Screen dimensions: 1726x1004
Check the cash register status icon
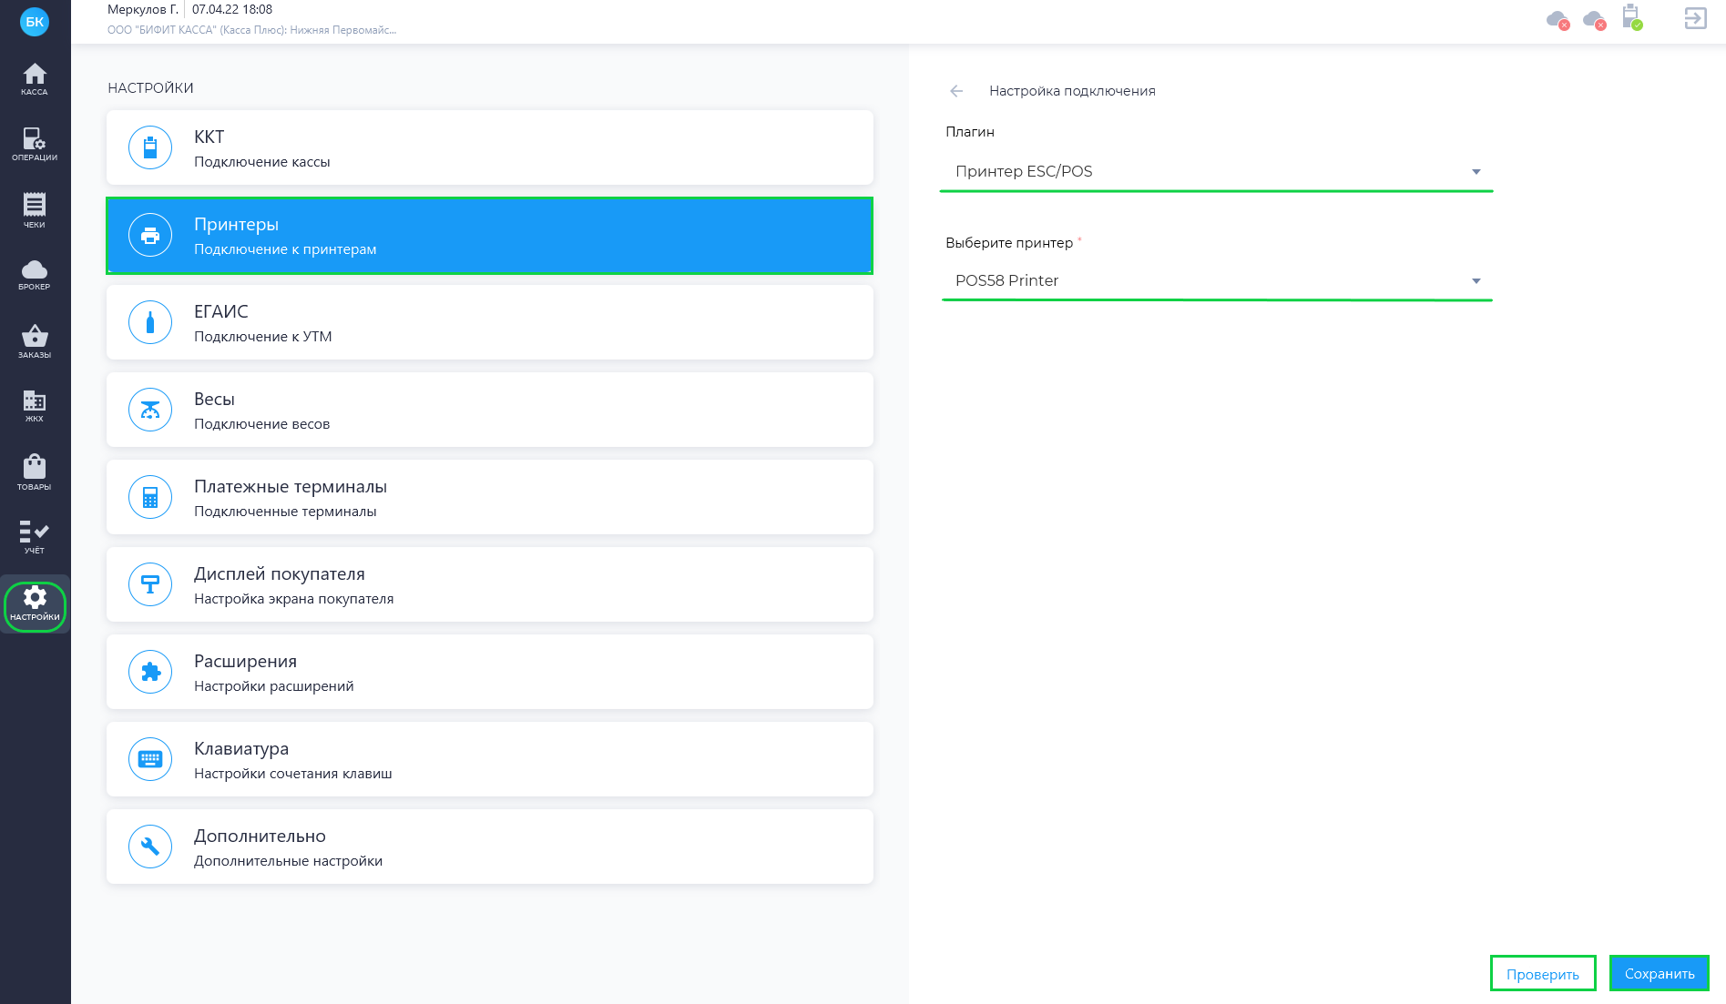coord(1631,18)
